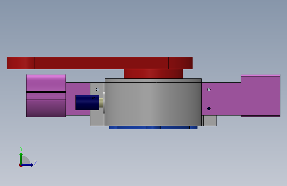The height and width of the screenshot is (186, 287).
Task: Pick the dark filled hole on right arm
Action: point(209,109)
